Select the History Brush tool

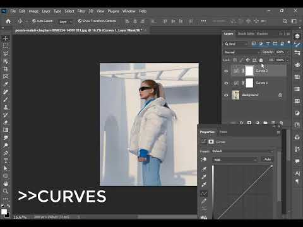pos(6,115)
